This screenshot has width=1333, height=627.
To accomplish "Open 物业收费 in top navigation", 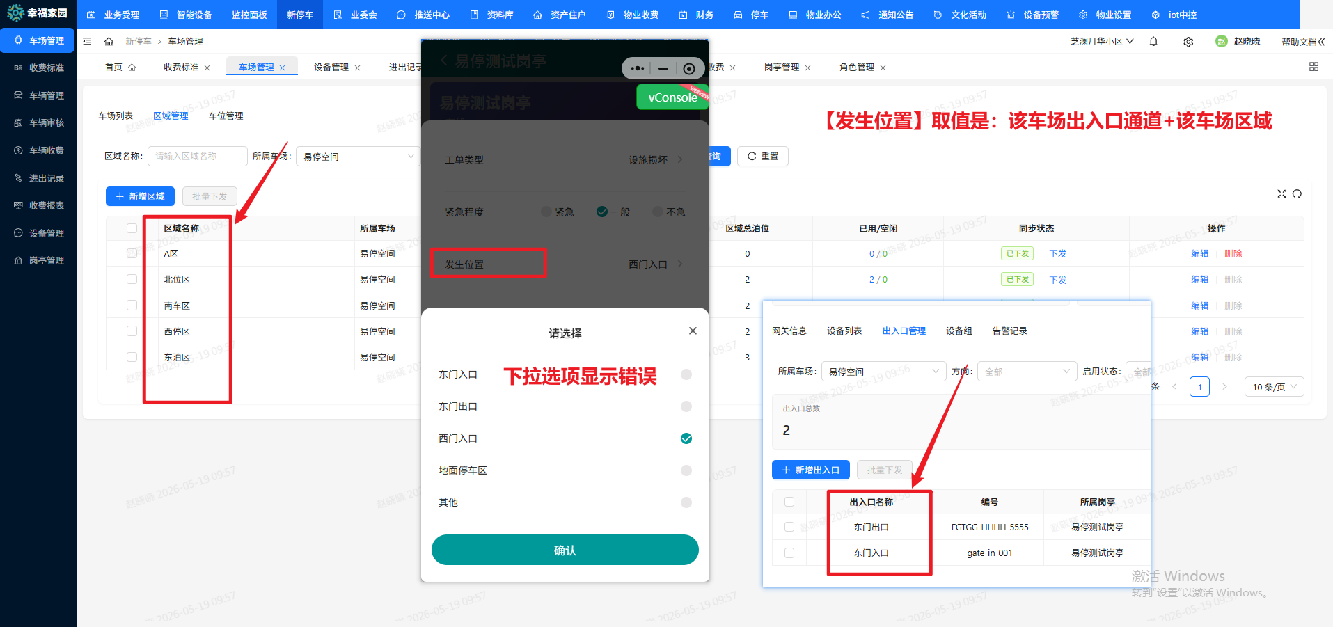I will (x=633, y=15).
